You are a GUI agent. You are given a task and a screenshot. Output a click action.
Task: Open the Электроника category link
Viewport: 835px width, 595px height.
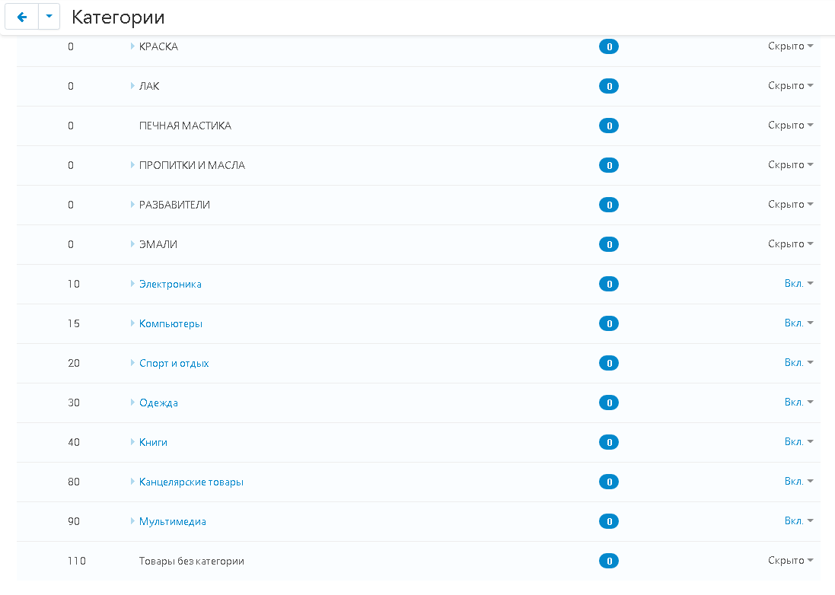pos(171,285)
